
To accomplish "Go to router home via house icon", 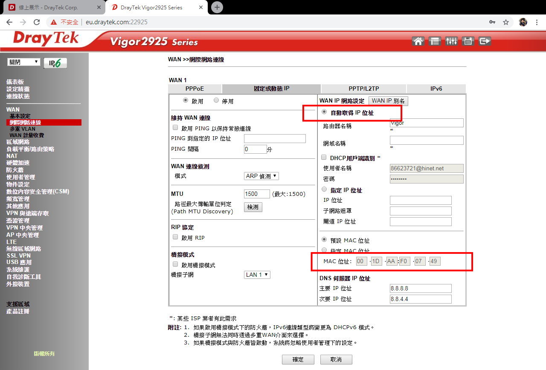I will pos(418,41).
